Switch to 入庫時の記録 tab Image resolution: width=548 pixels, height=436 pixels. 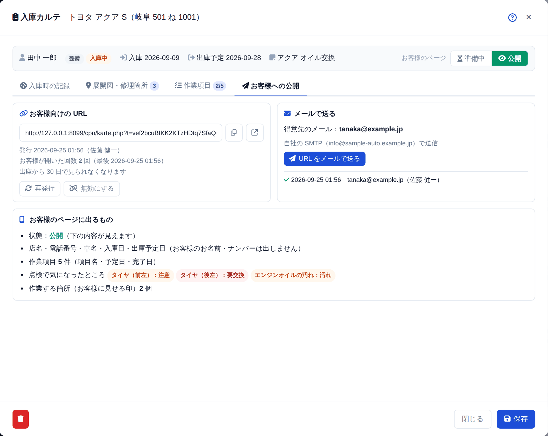pyautogui.click(x=45, y=86)
